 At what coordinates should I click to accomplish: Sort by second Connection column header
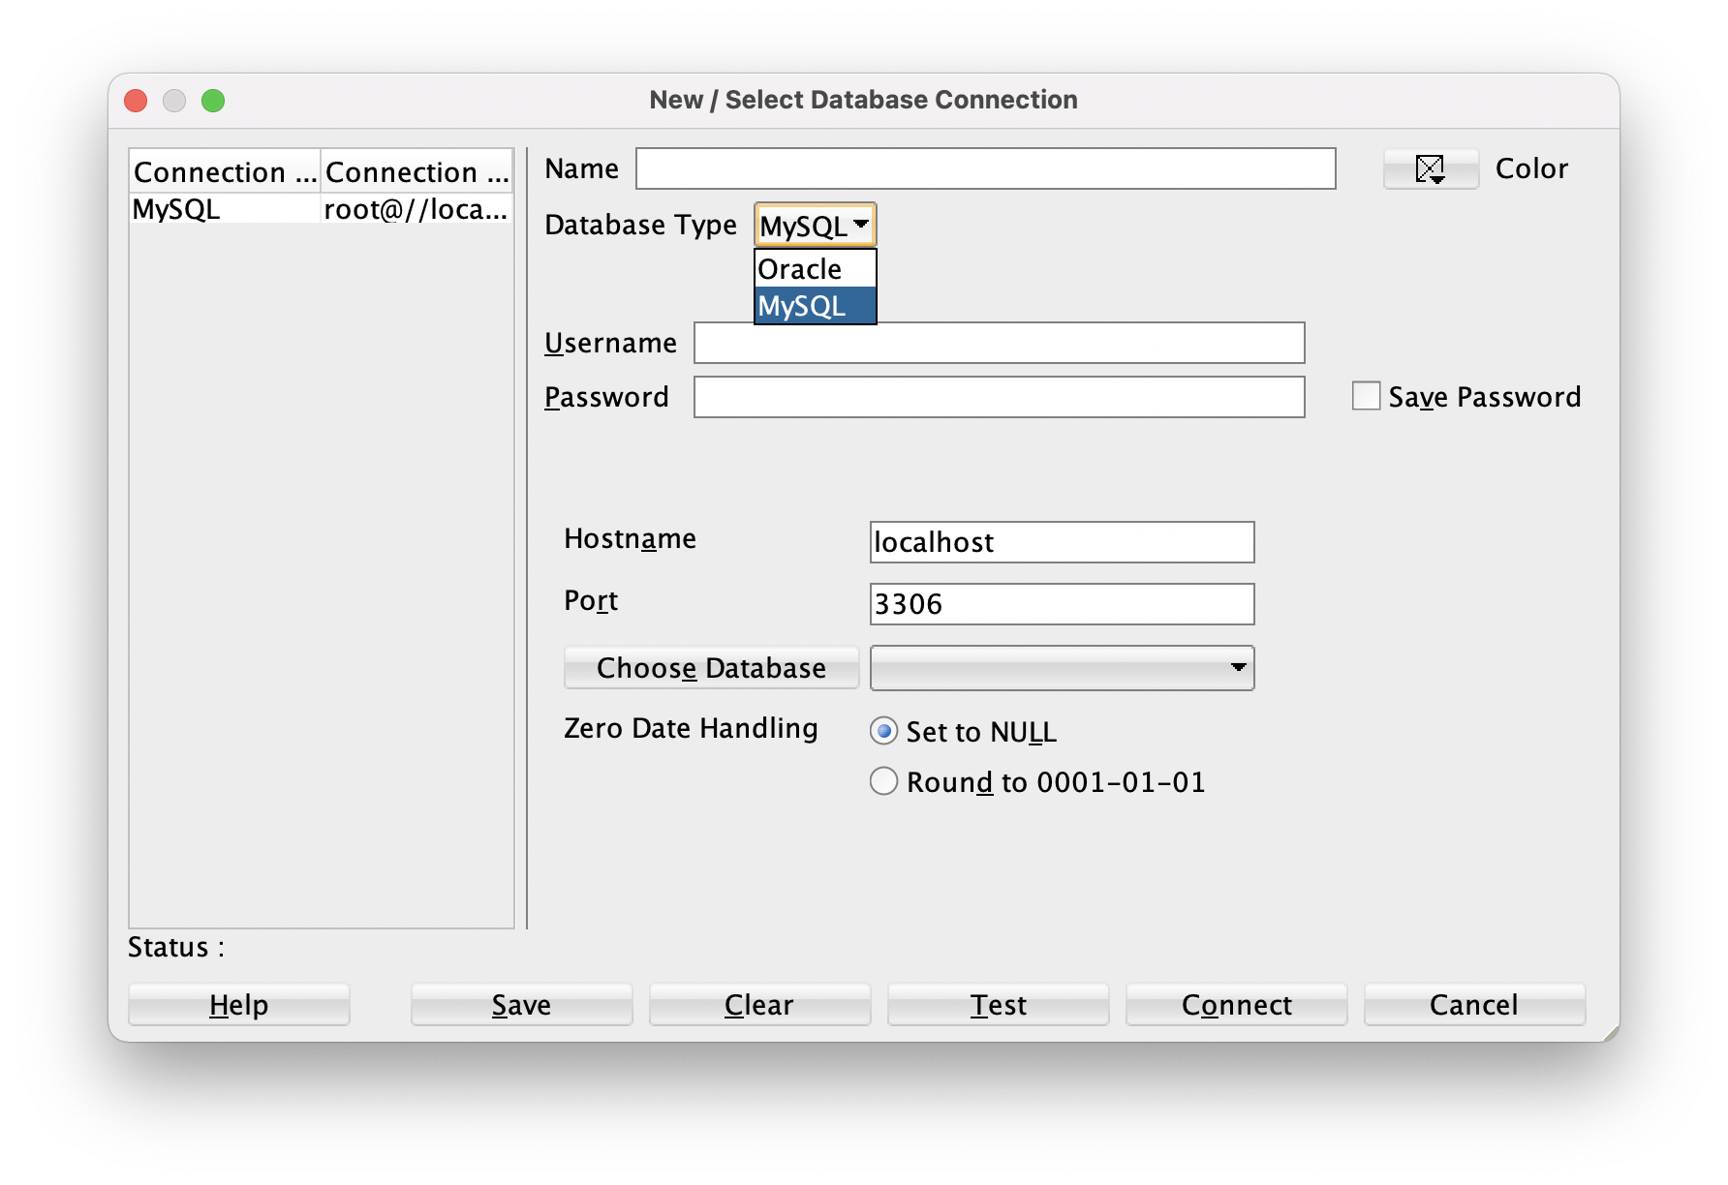pyautogui.click(x=417, y=171)
